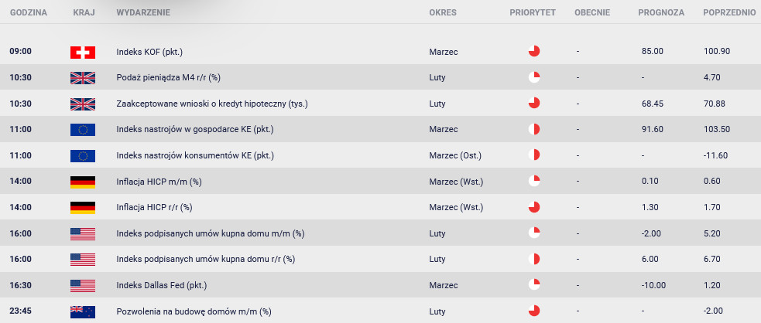The image size is (761, 323).
Task: Click priority icon for Inflacja HICP r/r
Action: [x=534, y=207]
